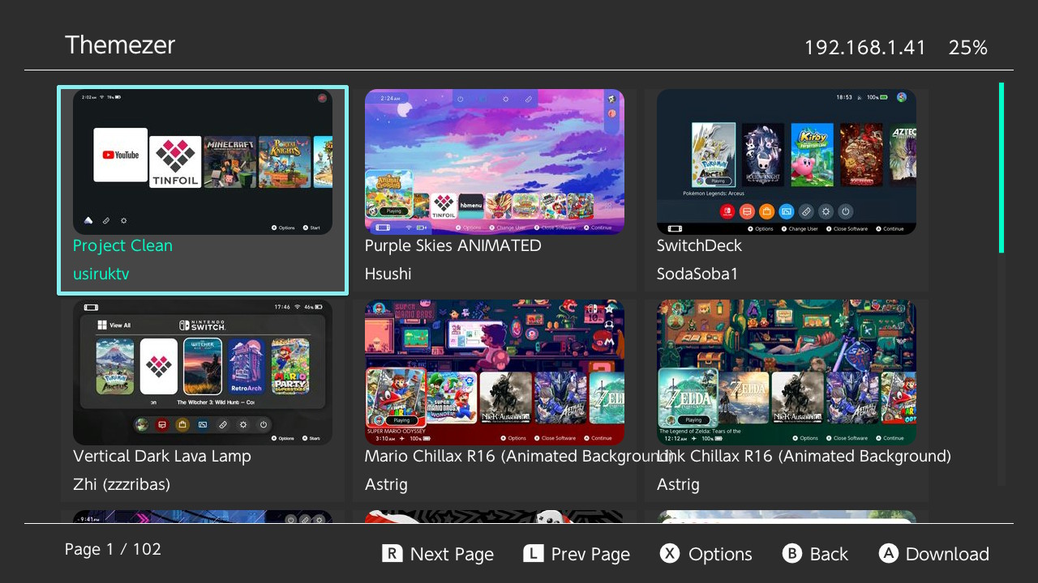Click the Themezer header title
This screenshot has height=583, width=1038.
[120, 45]
